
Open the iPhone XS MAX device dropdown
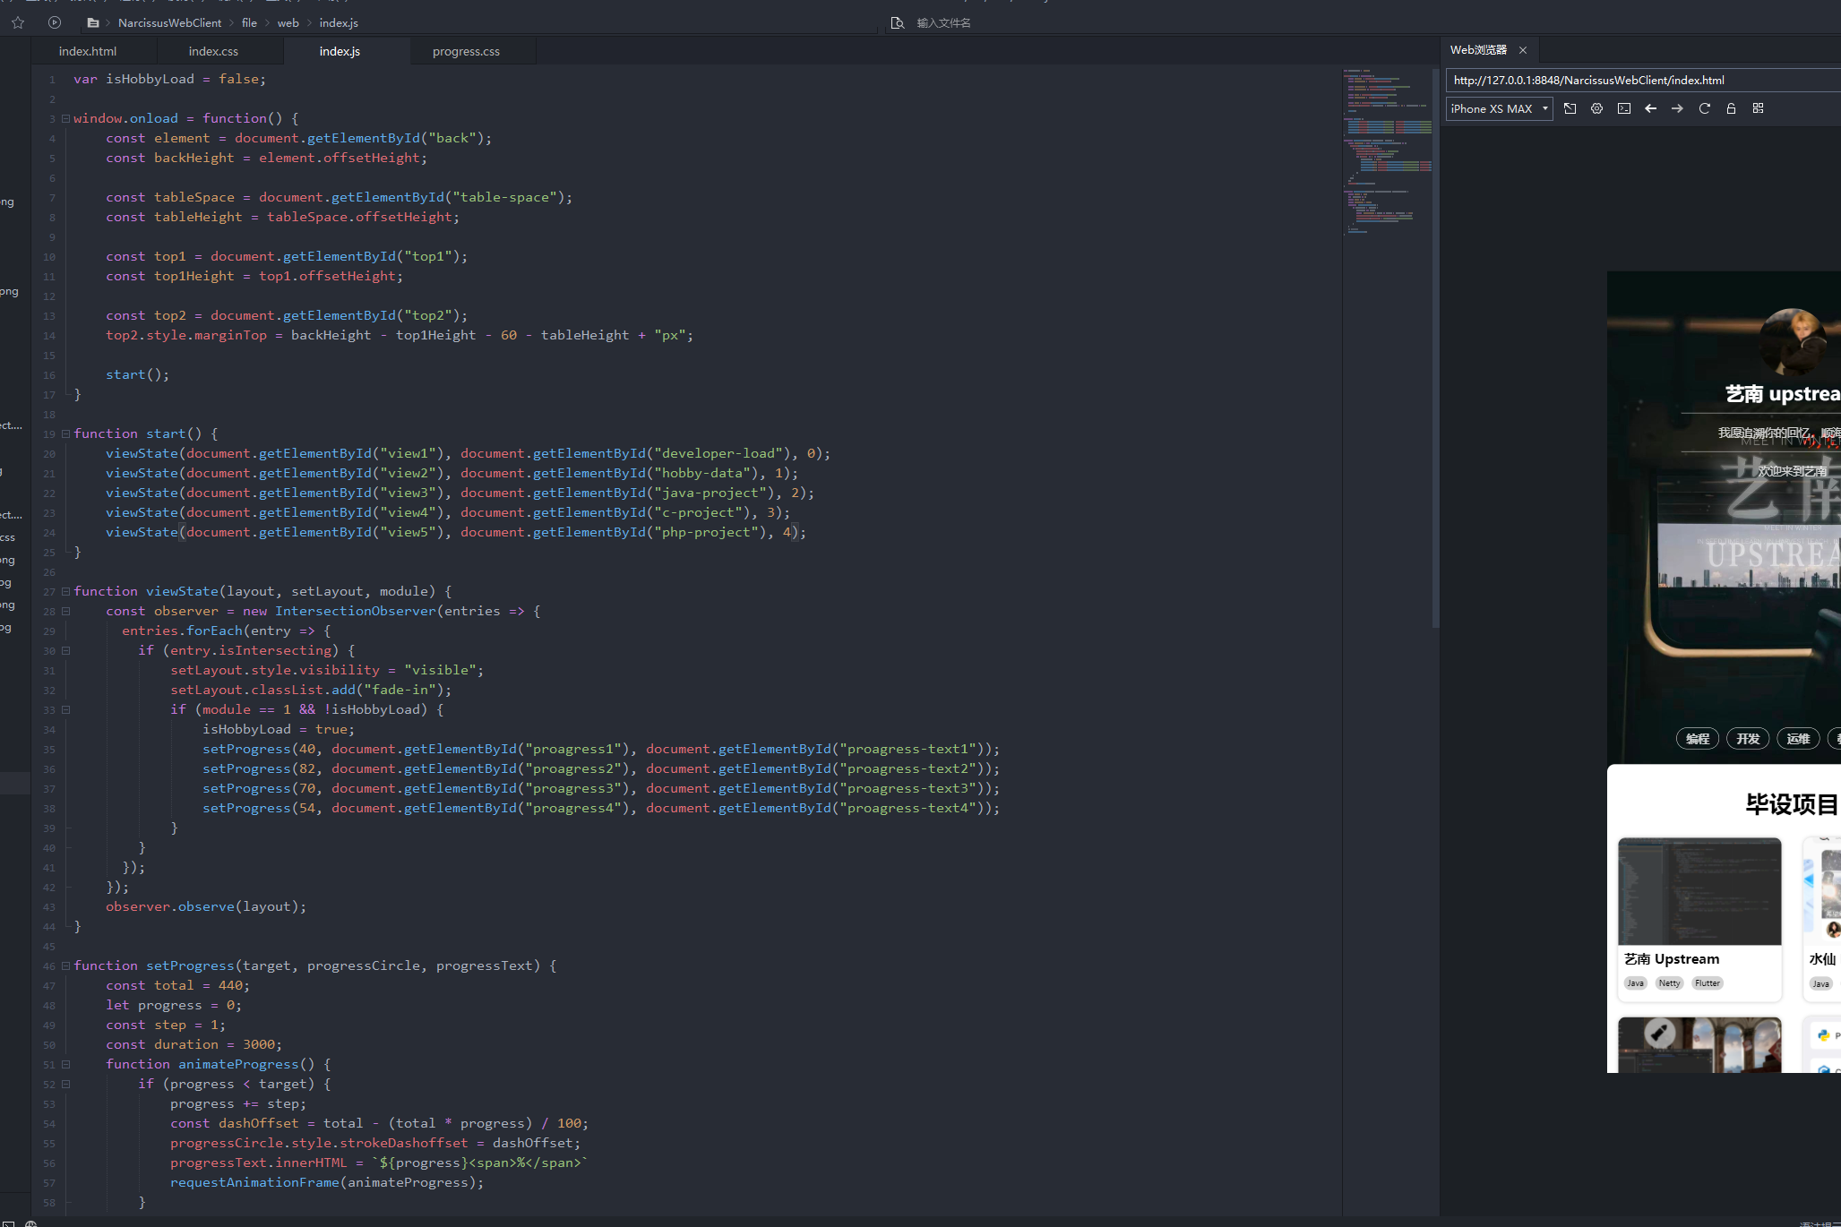click(x=1499, y=108)
